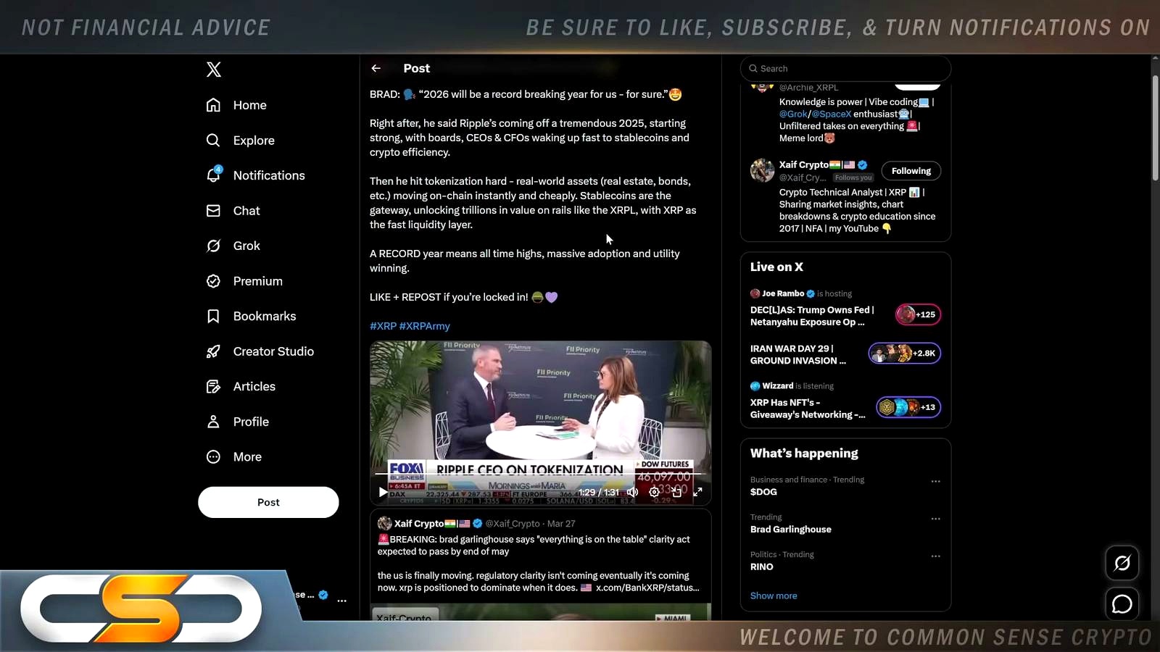Click the white Post button
The image size is (1160, 652).
tap(268, 502)
